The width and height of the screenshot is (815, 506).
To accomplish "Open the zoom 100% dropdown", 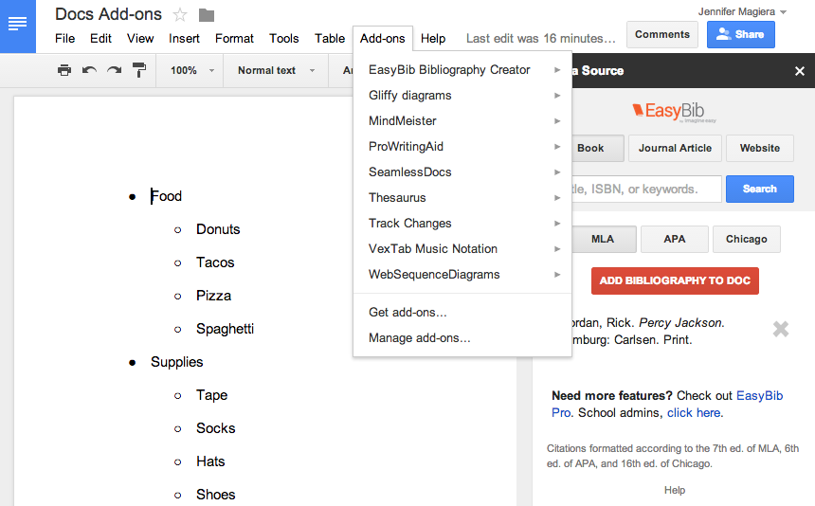I will [x=191, y=70].
